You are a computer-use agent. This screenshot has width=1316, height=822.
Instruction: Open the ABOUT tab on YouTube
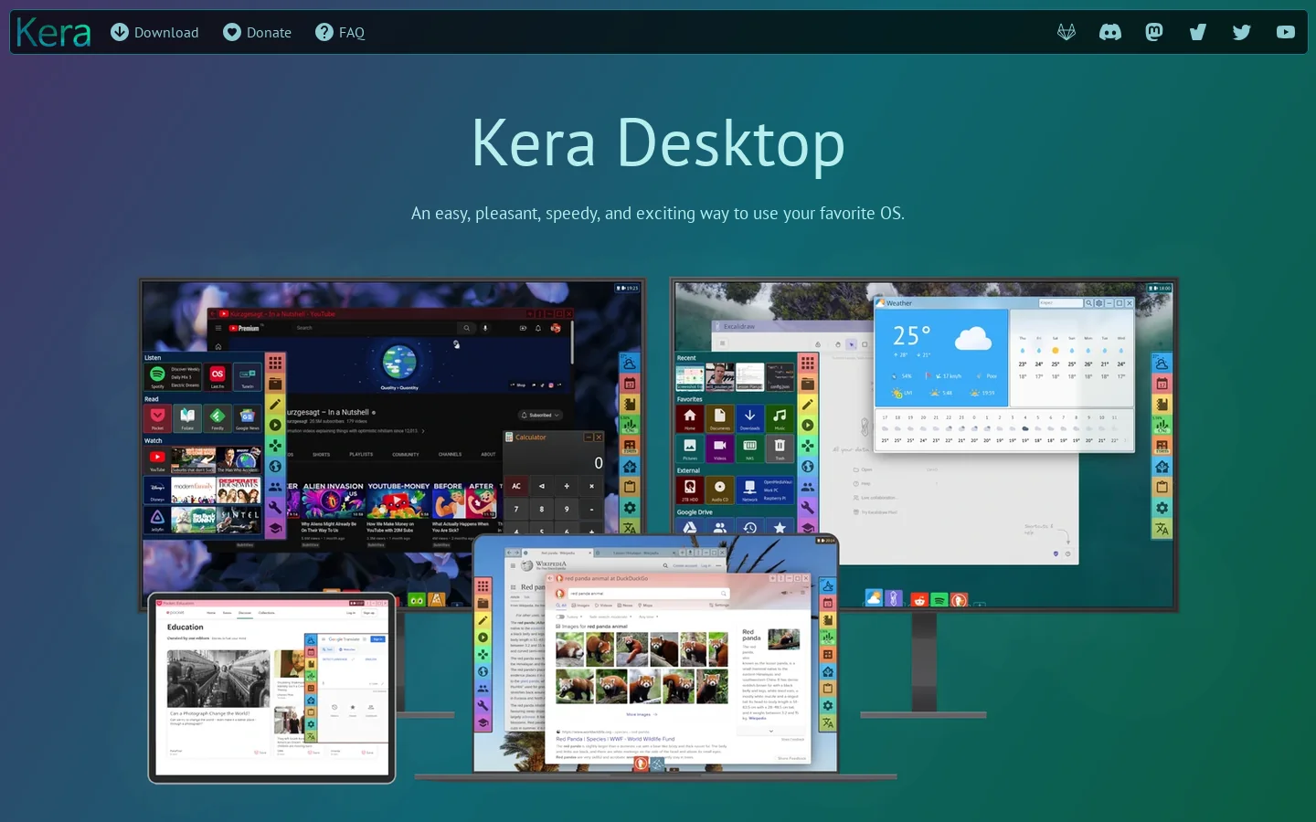[x=489, y=454]
